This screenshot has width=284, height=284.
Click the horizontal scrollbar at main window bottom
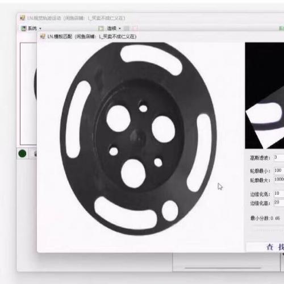(223, 268)
